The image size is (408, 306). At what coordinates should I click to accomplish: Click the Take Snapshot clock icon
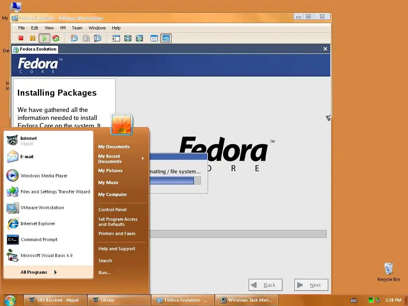tap(75, 38)
